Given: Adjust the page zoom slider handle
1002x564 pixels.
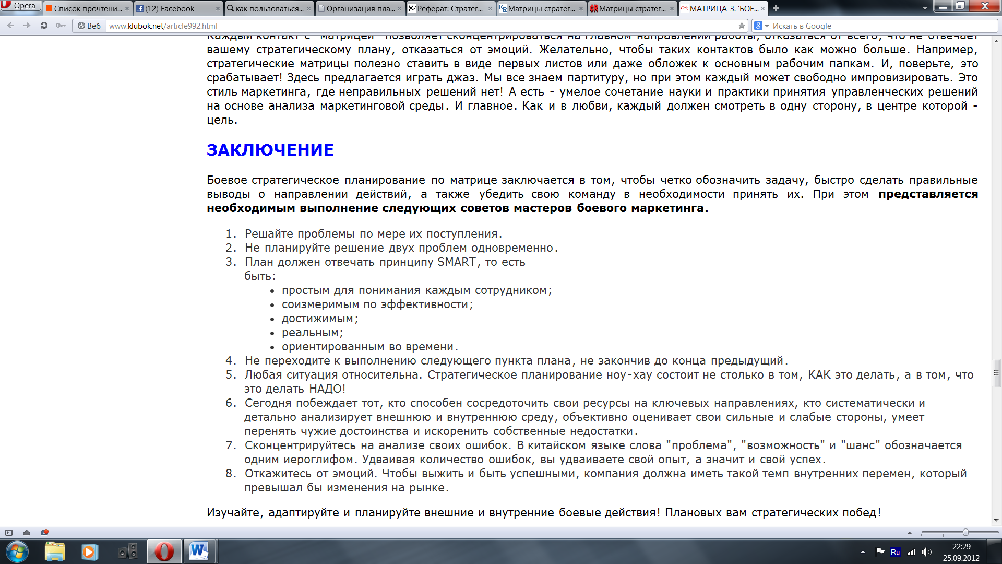Looking at the screenshot, I should coord(965,533).
